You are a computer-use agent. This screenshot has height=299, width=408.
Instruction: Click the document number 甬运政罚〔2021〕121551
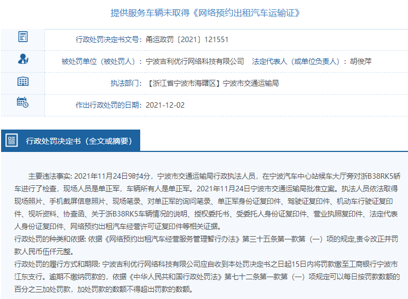(x=187, y=39)
